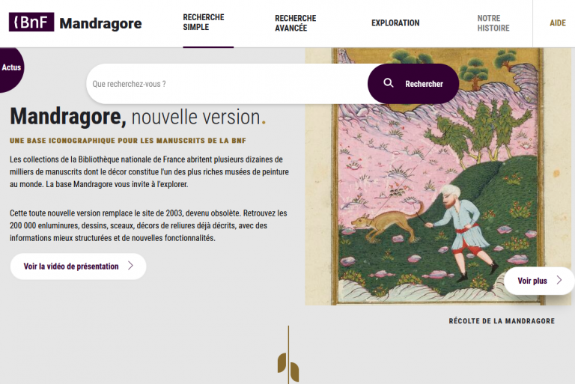Click the BnF logo

pyautogui.click(x=31, y=22)
